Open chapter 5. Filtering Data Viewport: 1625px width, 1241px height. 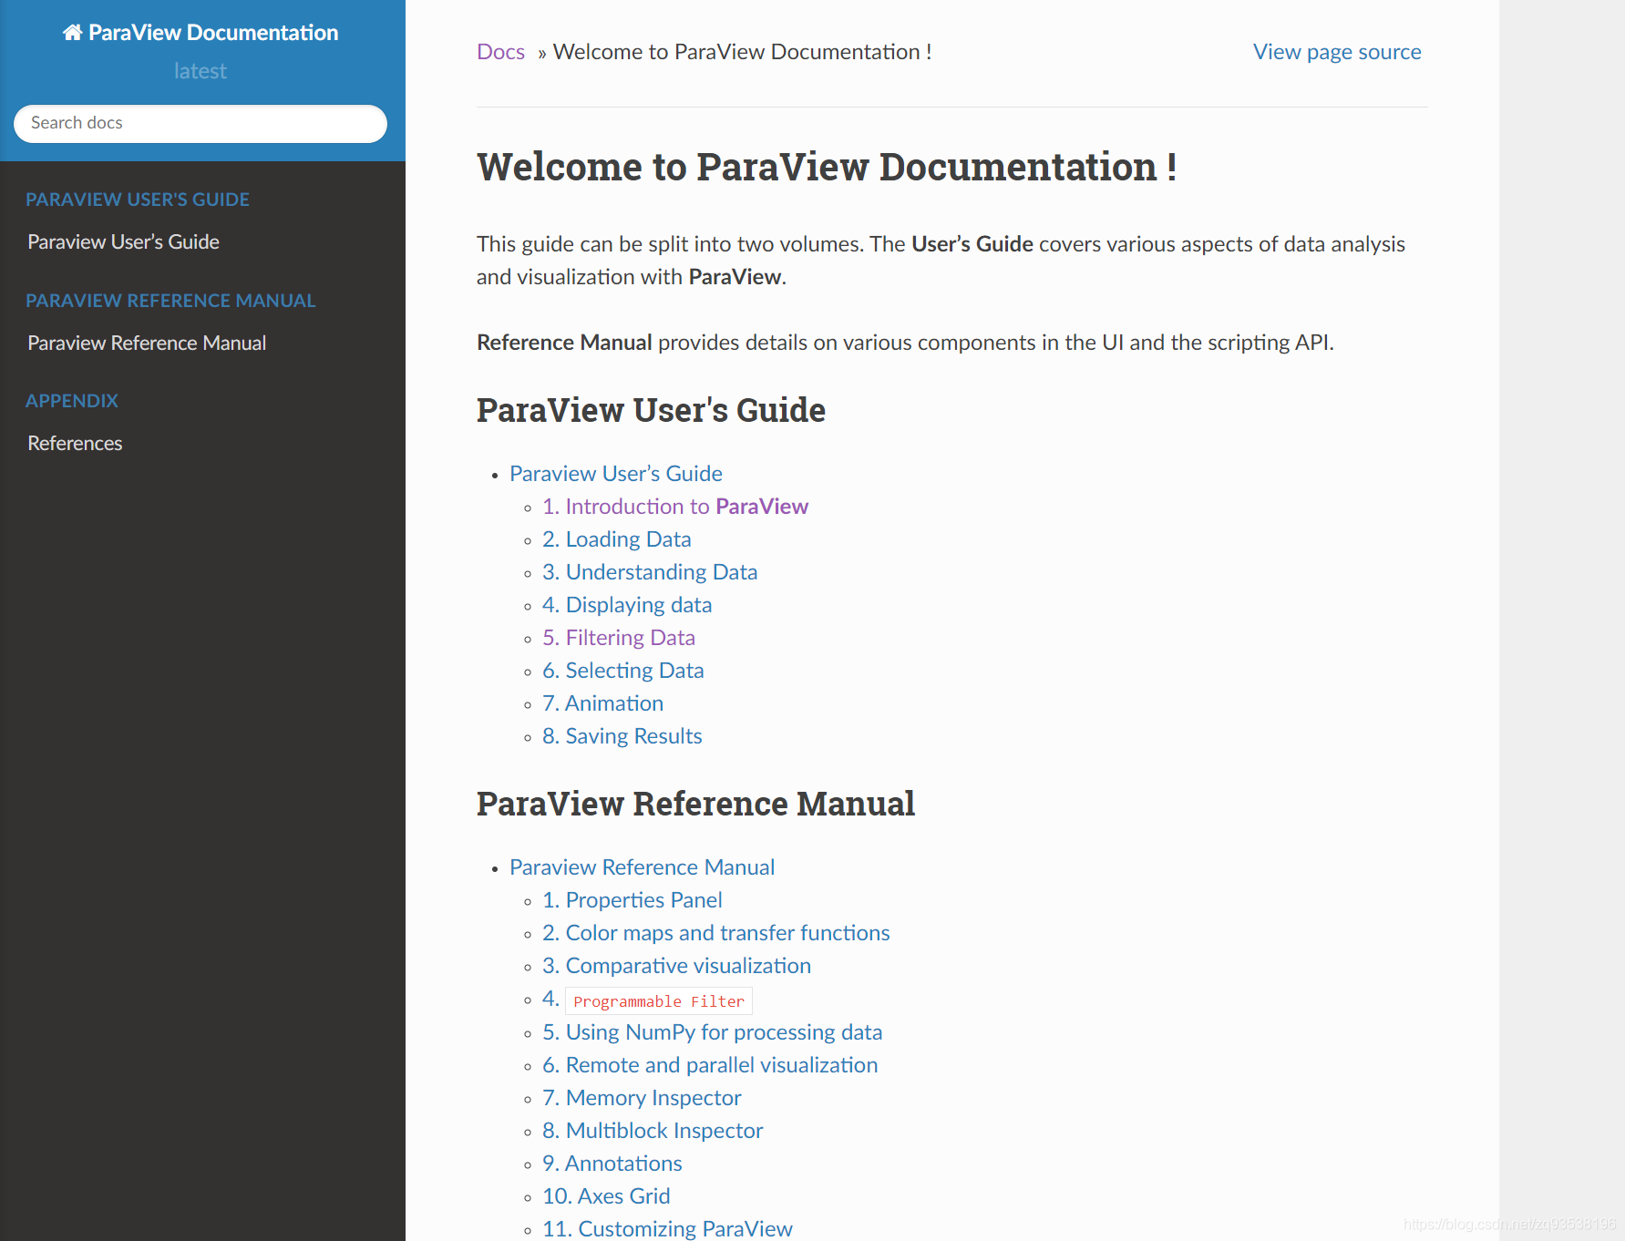[x=618, y=637]
